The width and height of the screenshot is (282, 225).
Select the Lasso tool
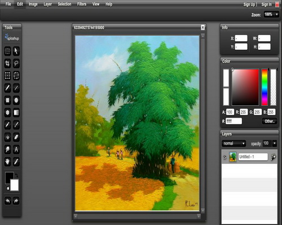click(x=16, y=64)
